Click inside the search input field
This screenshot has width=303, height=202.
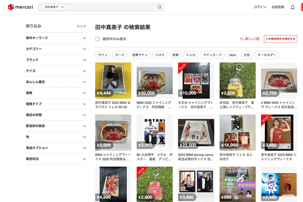[111, 7]
